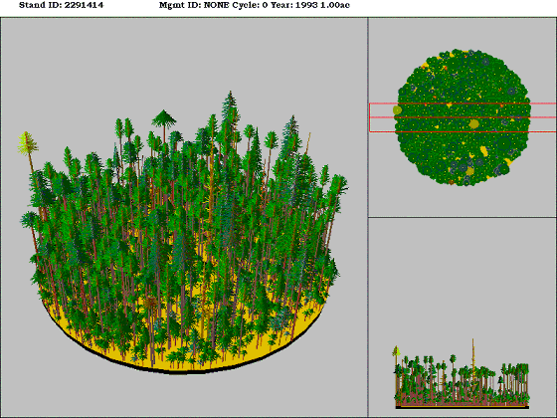Viewport: 557px width, 418px height.
Task: Click the Stand ID: 2291414 label
Action: 61,5
